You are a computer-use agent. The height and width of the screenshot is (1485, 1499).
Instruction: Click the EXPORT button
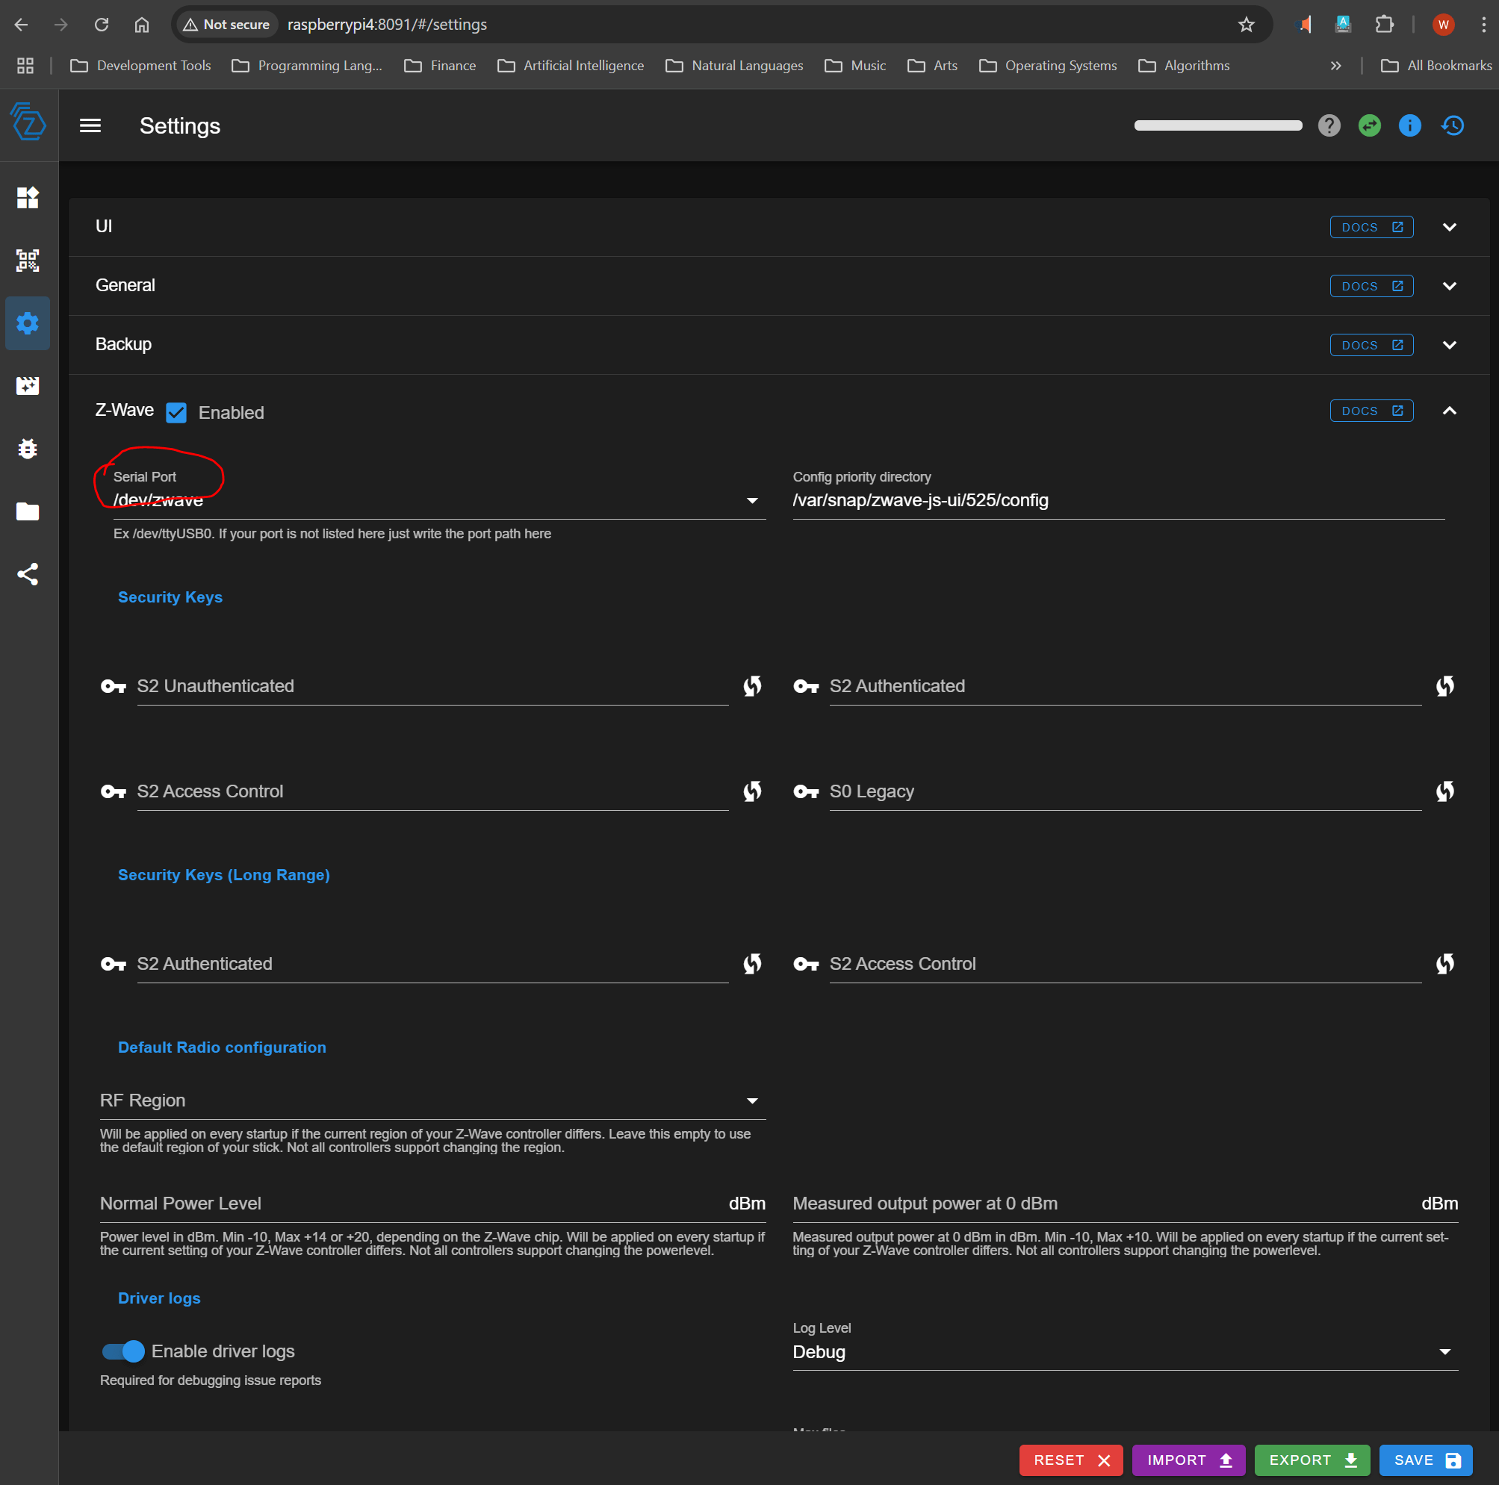pos(1312,1460)
